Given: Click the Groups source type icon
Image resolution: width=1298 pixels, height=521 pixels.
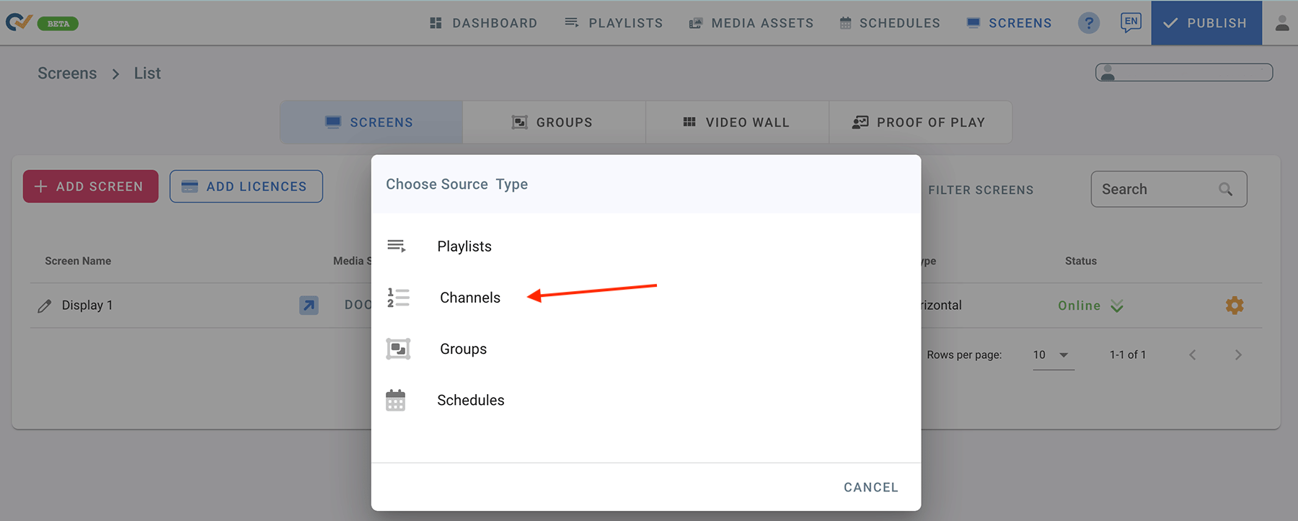Looking at the screenshot, I should click(398, 349).
